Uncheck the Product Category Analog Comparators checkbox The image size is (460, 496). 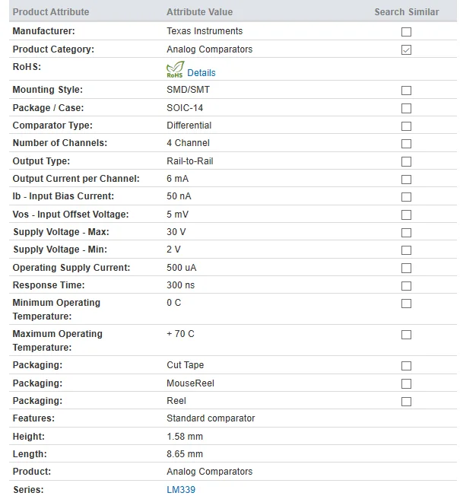coord(406,50)
